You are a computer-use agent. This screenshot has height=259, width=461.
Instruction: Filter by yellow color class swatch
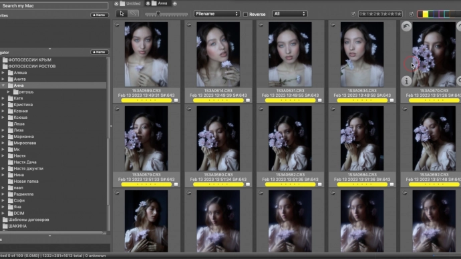(426, 14)
